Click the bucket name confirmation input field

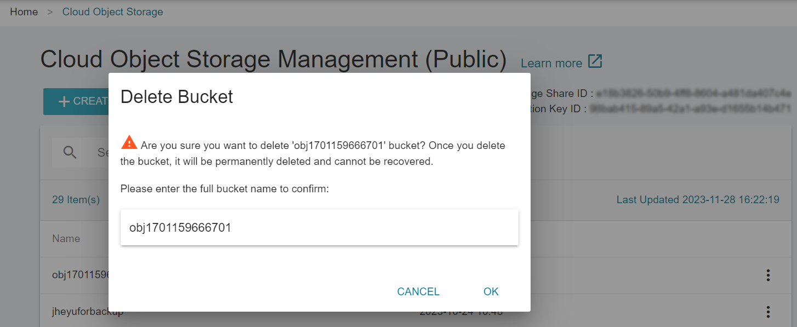click(x=319, y=227)
